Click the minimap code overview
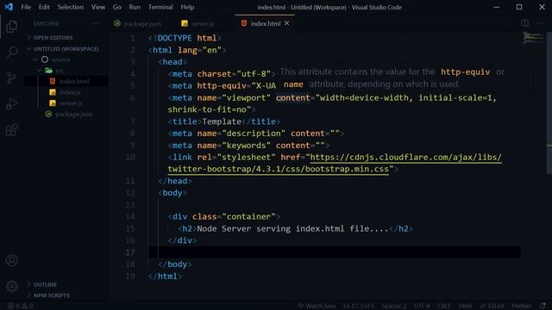 [534, 38]
